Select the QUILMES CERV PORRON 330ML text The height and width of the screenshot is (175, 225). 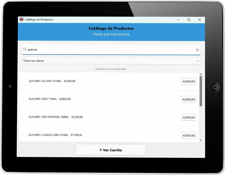pos(55,117)
